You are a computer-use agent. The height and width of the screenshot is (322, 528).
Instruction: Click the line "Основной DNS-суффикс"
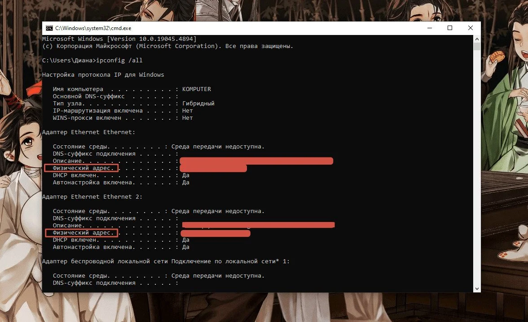pos(115,96)
